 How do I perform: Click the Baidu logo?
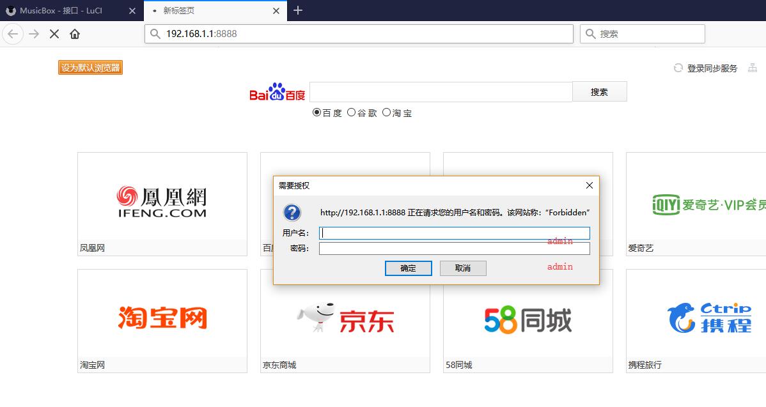point(277,92)
